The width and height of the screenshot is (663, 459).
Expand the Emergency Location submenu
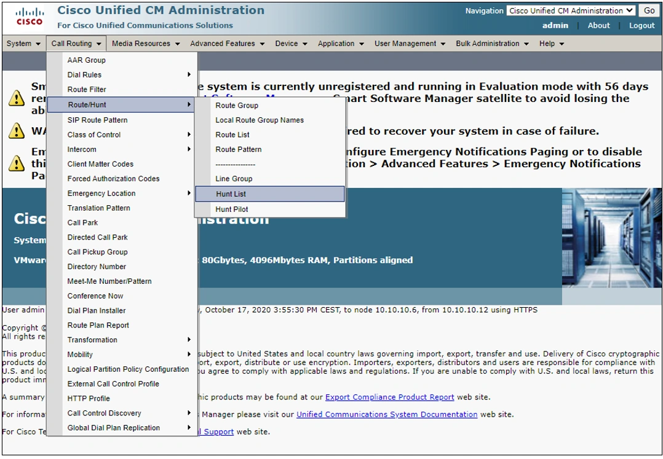(121, 194)
